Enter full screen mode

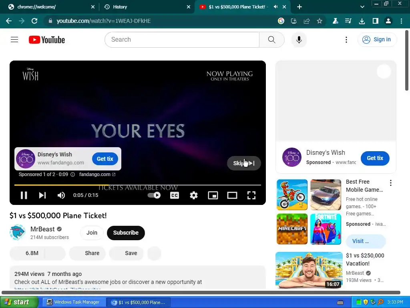[x=251, y=195]
